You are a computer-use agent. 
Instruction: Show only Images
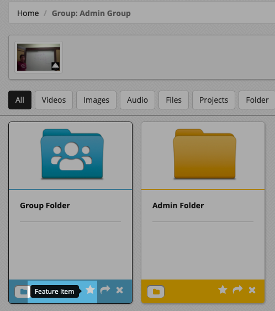96,100
